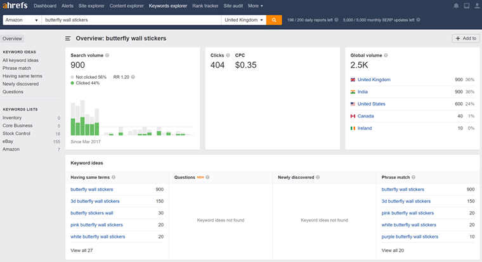Click the help icon next to RR 1.20

(x=133, y=77)
